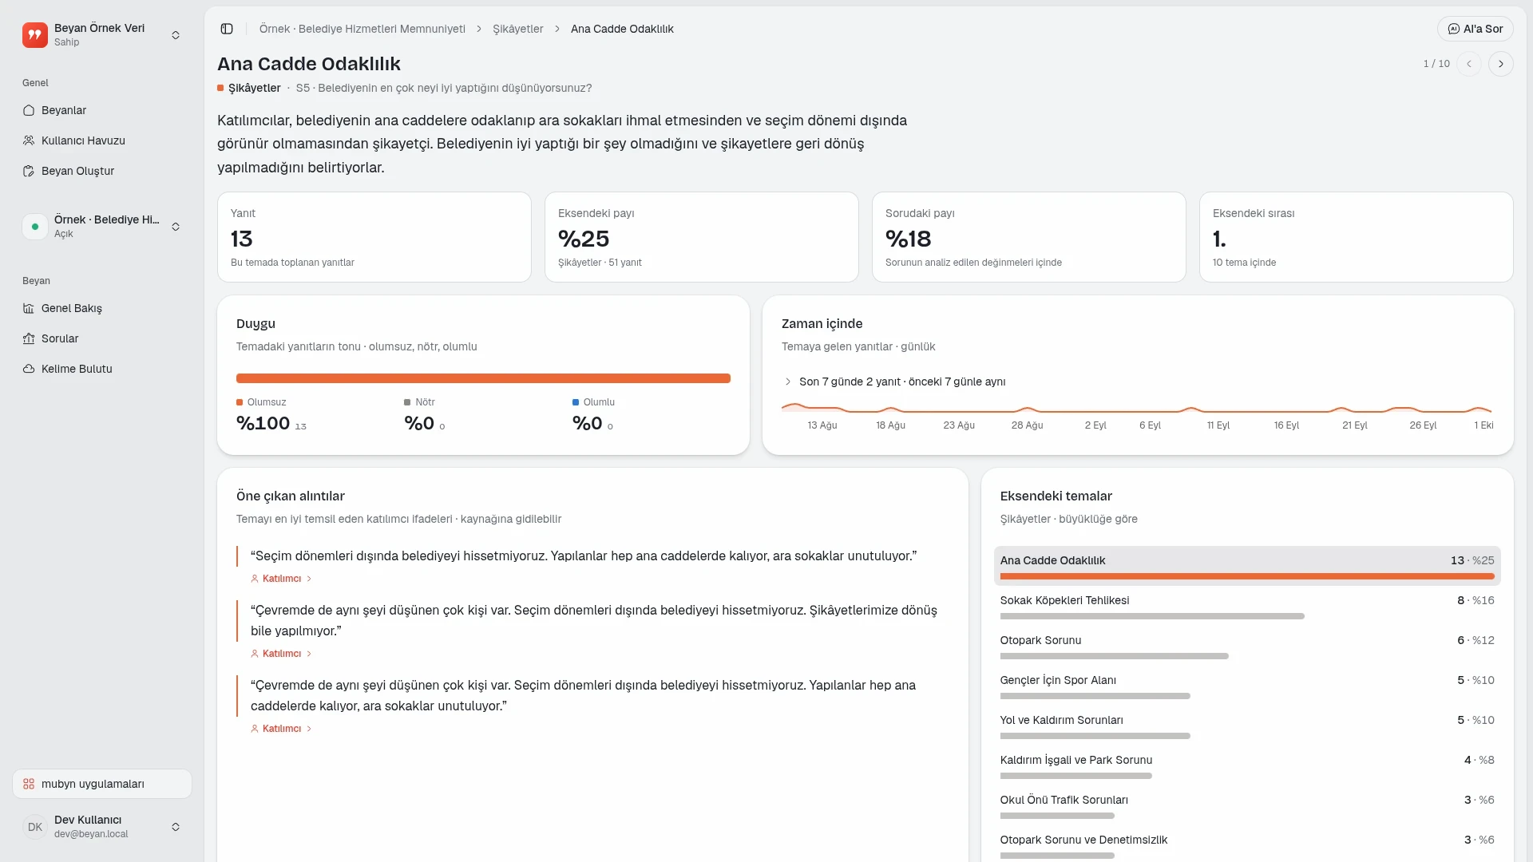Click the Olumsuz legend swatch

pyautogui.click(x=240, y=402)
